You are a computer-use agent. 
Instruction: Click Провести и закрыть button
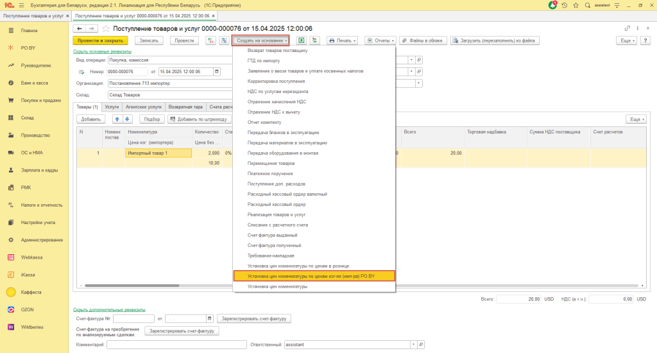101,40
